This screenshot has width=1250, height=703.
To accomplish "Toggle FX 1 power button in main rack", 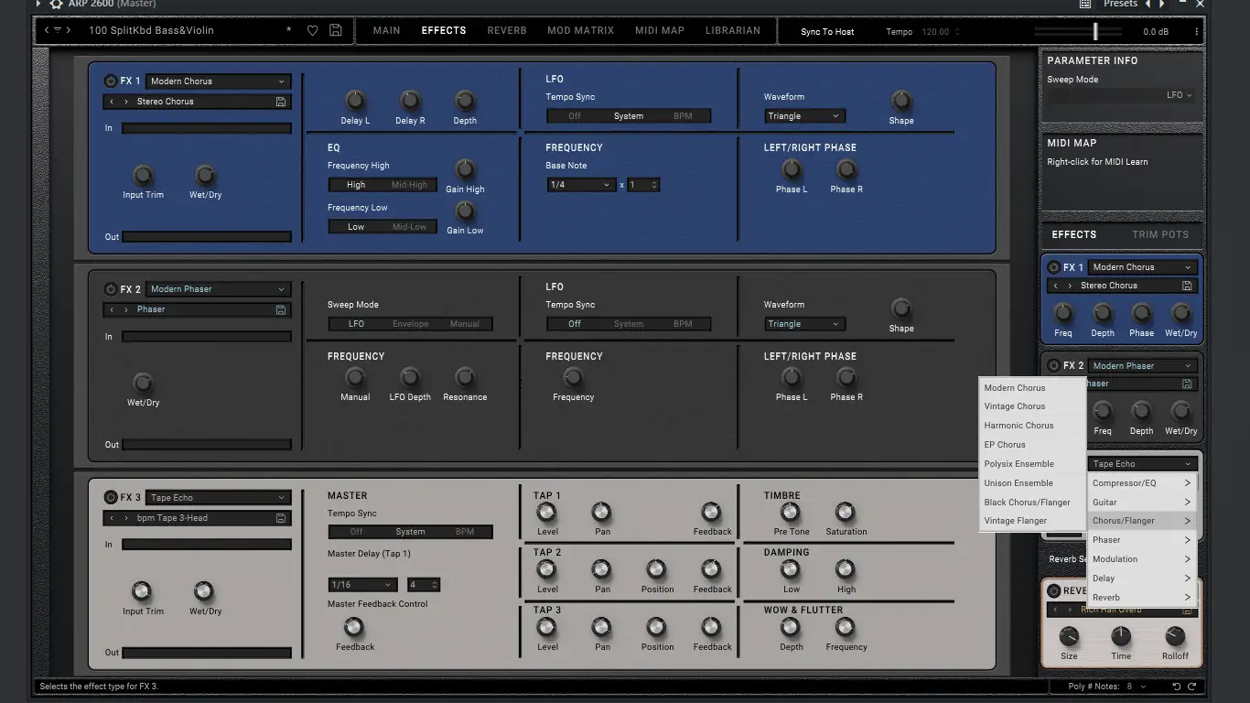I will pyautogui.click(x=111, y=81).
